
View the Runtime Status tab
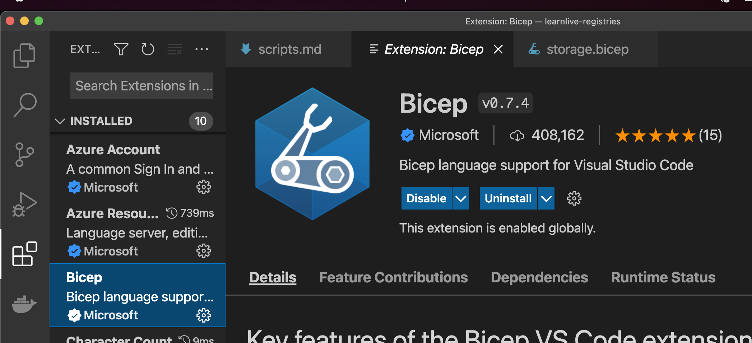[x=663, y=277]
